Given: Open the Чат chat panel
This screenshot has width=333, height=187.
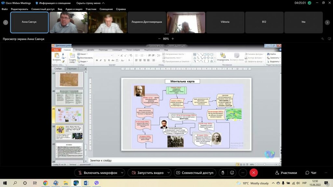Looking at the screenshot, I should 311,173.
